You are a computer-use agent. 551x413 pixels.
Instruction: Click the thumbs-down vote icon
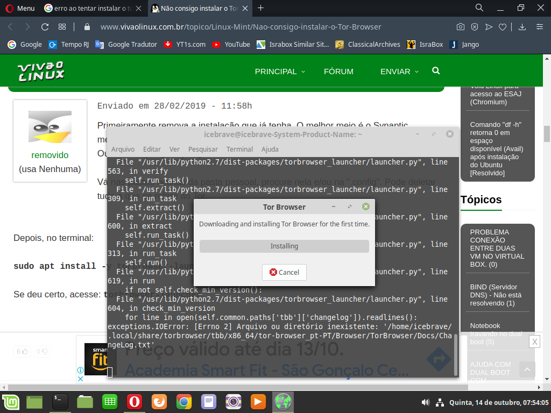click(42, 352)
